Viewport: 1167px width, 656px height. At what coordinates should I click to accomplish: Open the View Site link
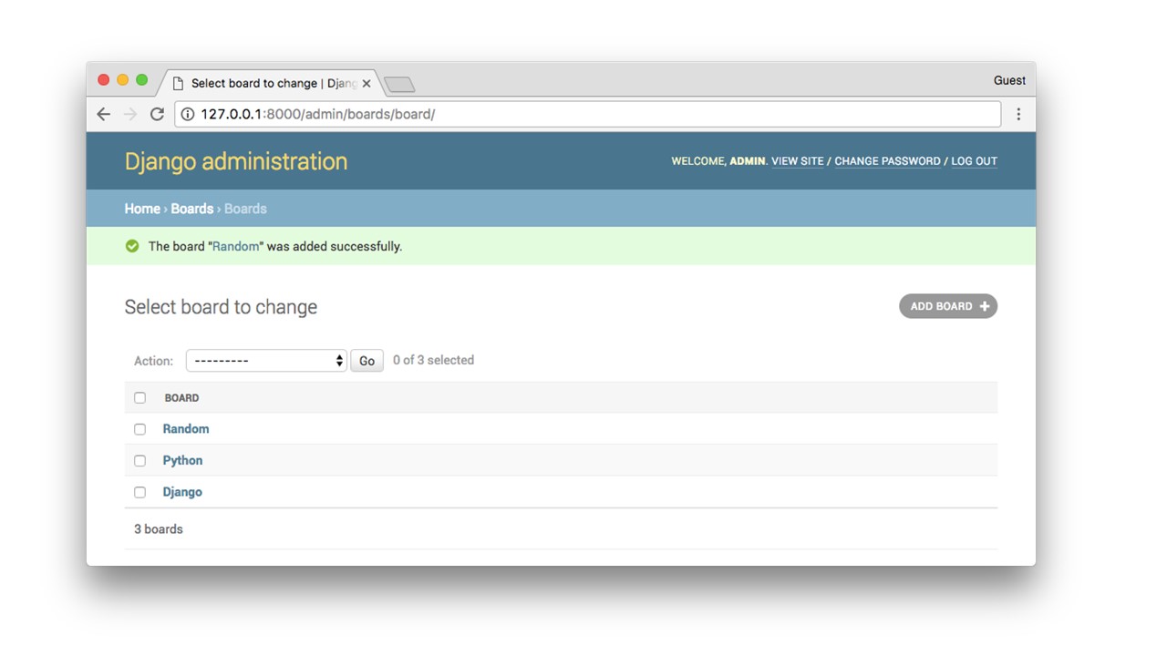[x=798, y=161]
